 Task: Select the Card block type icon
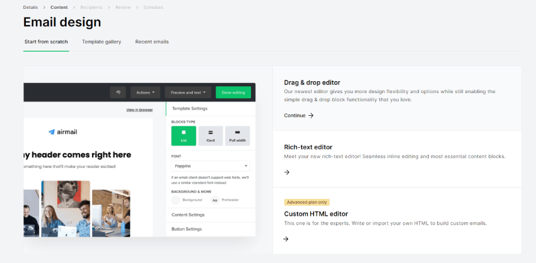tap(211, 136)
